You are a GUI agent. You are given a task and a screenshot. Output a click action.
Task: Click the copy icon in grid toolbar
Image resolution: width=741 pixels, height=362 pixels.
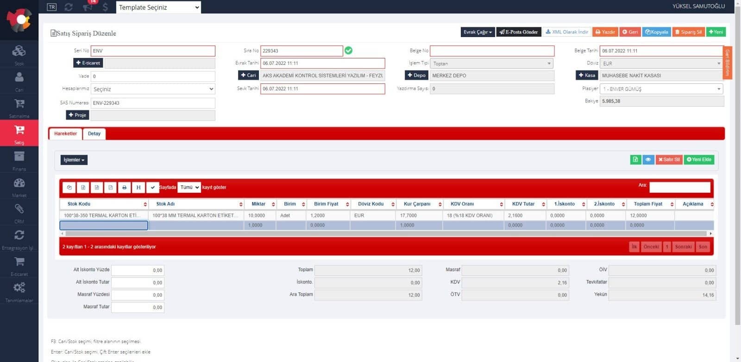[x=69, y=187]
